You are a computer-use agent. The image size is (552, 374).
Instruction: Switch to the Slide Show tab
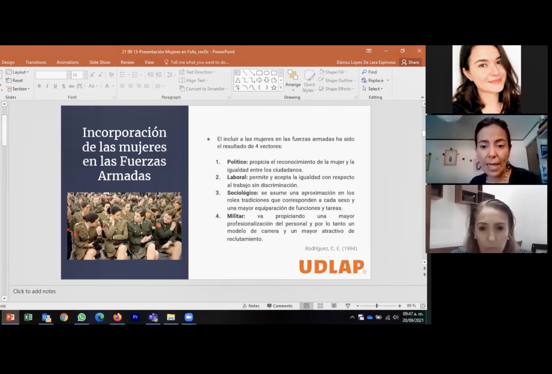[x=100, y=62]
